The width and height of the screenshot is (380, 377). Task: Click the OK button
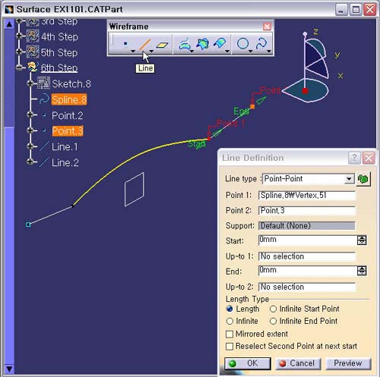[248, 363]
